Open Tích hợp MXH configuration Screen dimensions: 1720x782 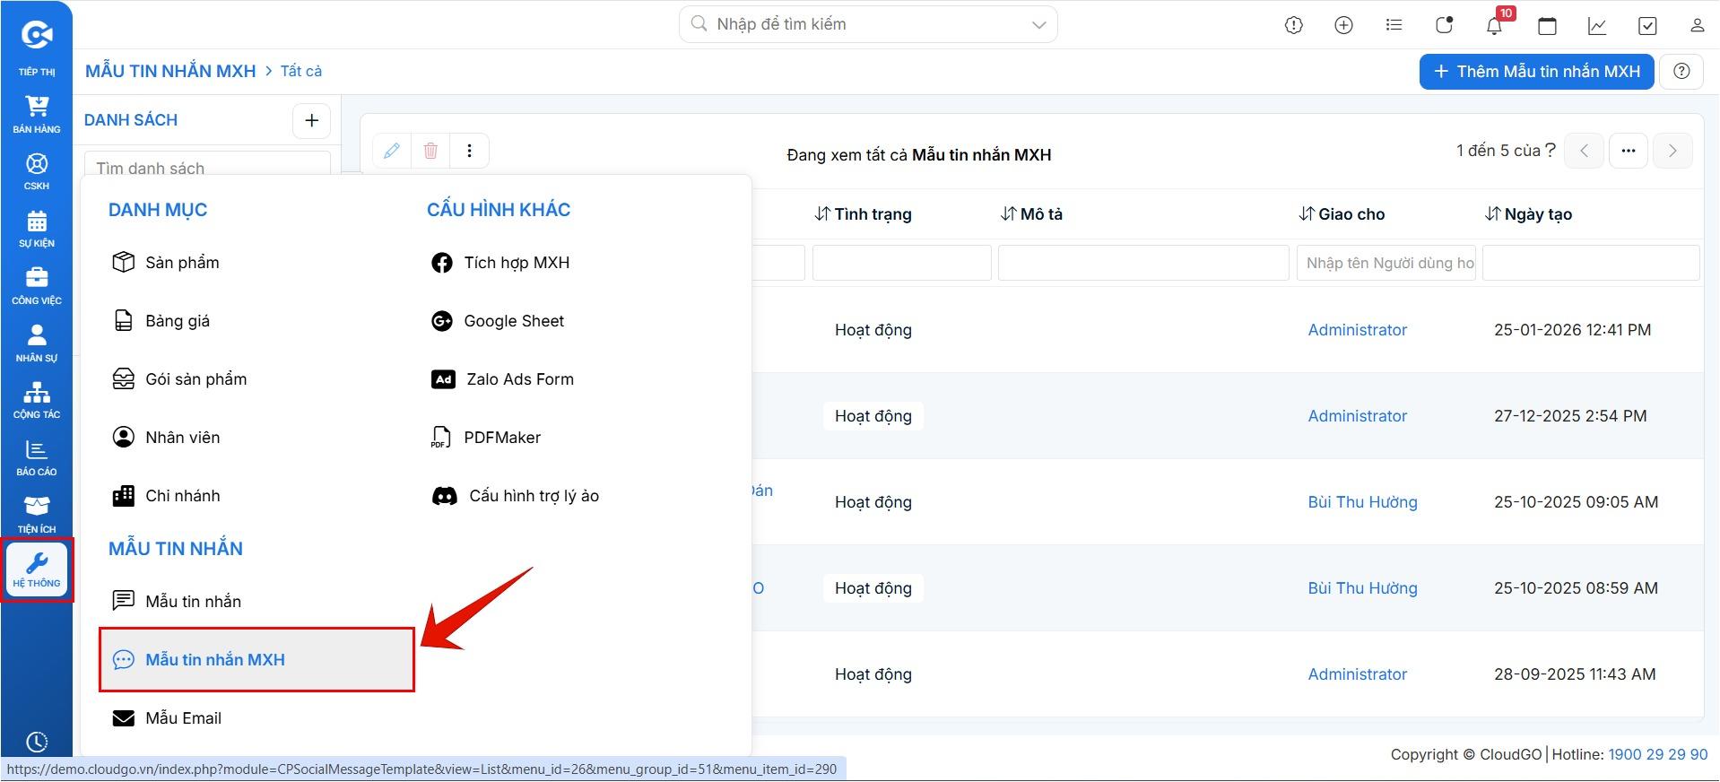pyautogui.click(x=500, y=263)
